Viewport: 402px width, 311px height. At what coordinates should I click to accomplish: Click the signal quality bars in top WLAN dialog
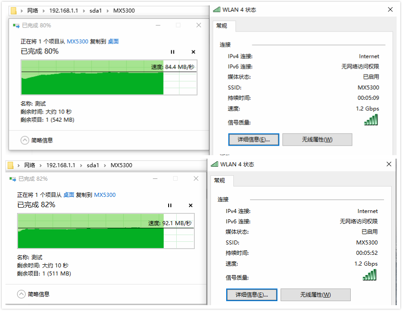coord(371,120)
